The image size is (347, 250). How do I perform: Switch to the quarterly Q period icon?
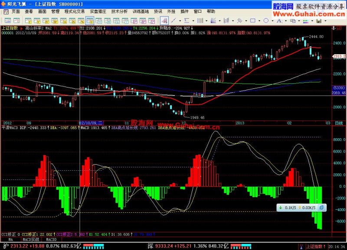click(x=116, y=21)
